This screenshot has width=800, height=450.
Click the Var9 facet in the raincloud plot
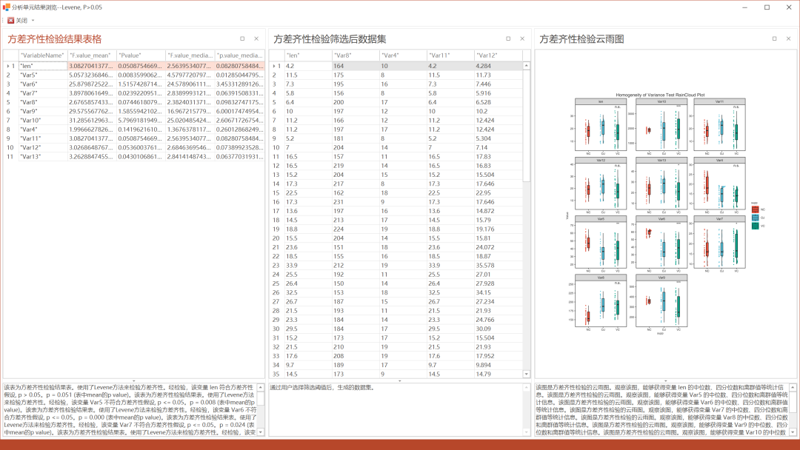click(x=661, y=300)
